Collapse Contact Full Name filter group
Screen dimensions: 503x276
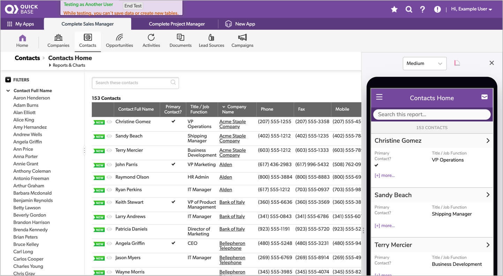tap(8, 91)
